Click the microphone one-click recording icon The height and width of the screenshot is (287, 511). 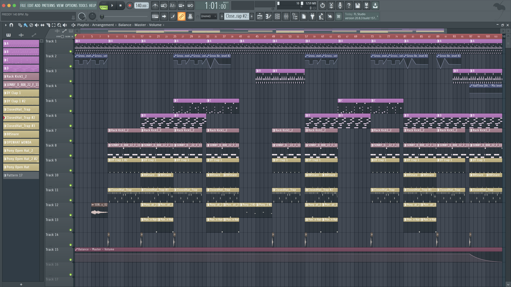(x=340, y=5)
